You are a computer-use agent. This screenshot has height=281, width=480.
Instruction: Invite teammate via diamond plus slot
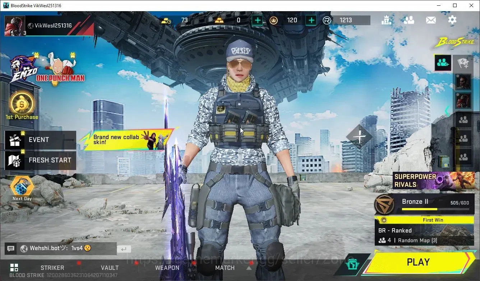pyautogui.click(x=360, y=137)
